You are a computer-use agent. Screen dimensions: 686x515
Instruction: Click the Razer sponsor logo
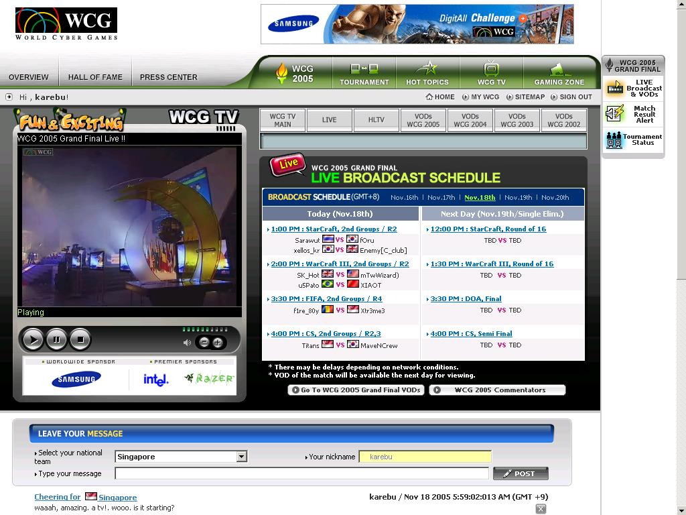point(209,378)
